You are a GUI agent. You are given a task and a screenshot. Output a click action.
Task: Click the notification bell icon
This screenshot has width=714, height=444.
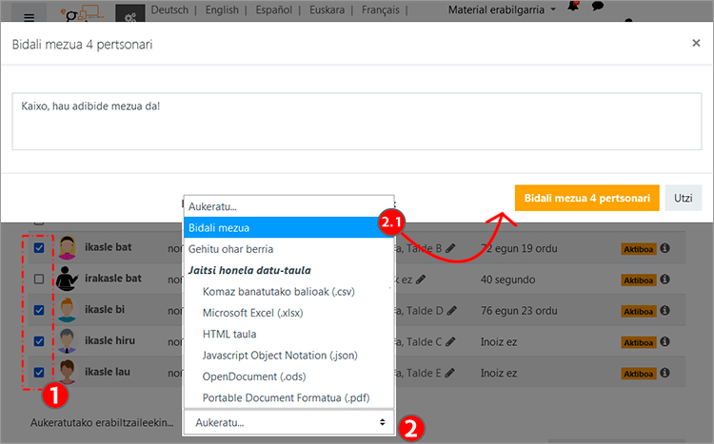573,7
